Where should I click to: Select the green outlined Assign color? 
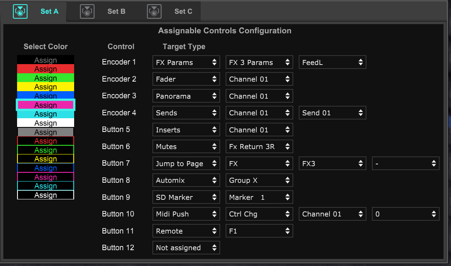pyautogui.click(x=45, y=150)
